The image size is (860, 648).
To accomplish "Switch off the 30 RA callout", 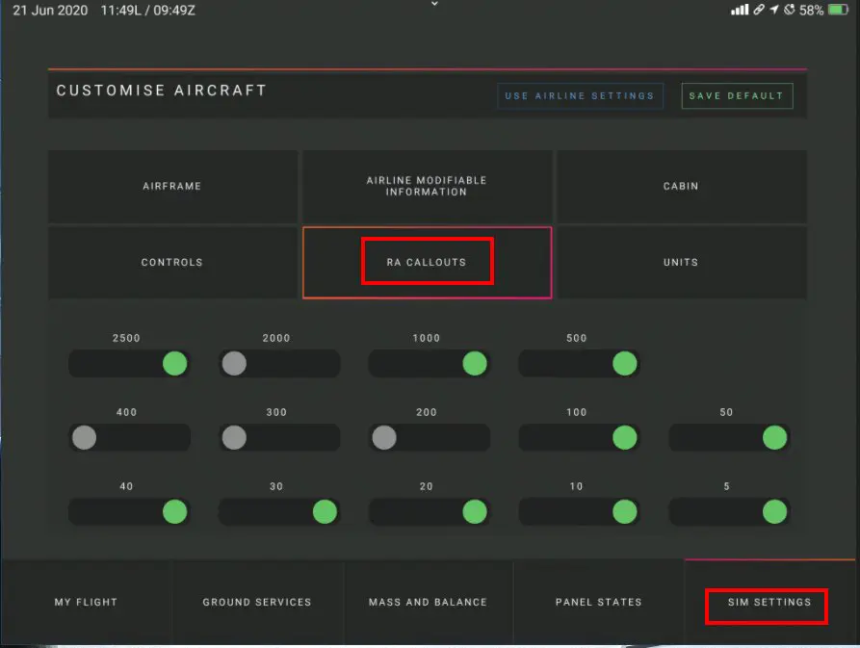I will click(279, 511).
